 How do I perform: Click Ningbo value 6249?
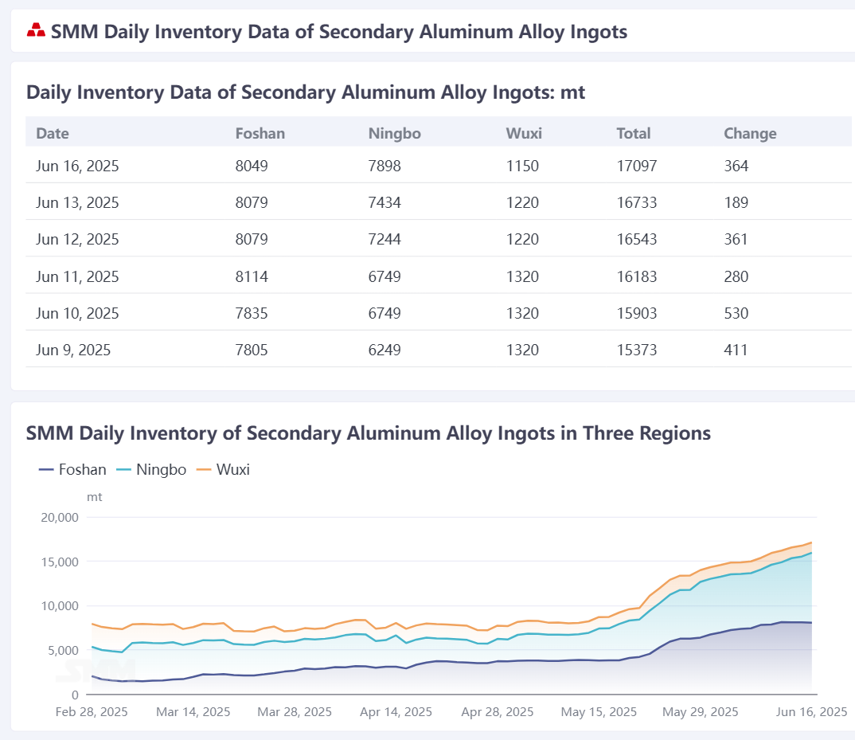tap(385, 350)
